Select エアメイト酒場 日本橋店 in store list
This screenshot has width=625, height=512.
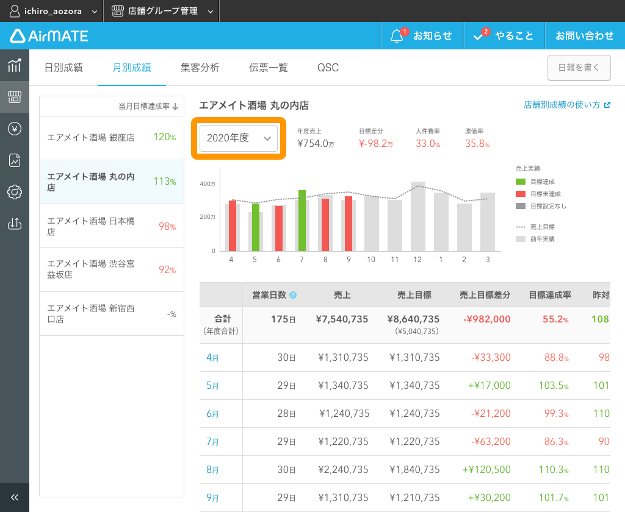coord(112,226)
